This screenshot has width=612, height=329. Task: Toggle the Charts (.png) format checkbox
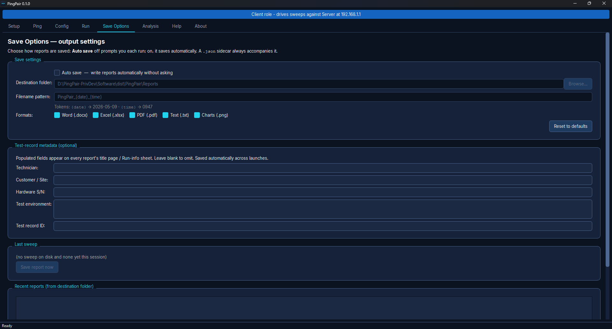pos(197,115)
